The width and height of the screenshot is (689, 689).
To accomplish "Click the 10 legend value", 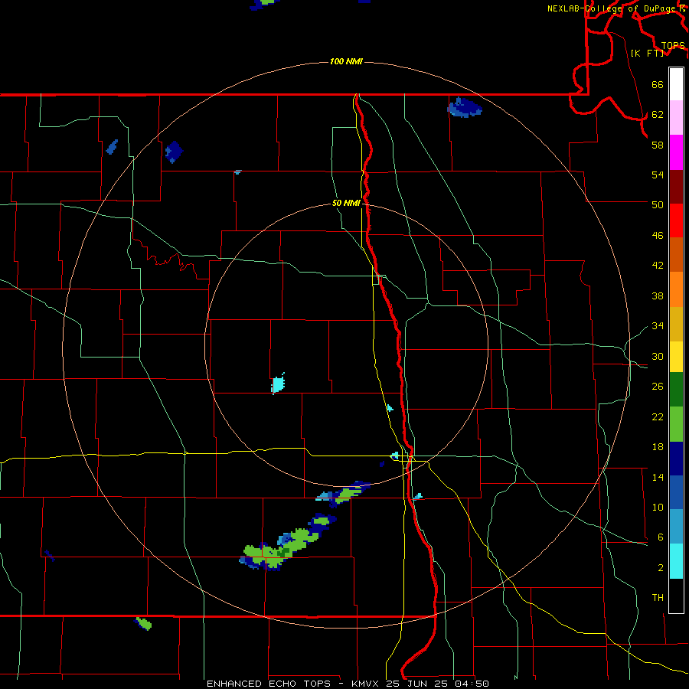I will pyautogui.click(x=658, y=508).
